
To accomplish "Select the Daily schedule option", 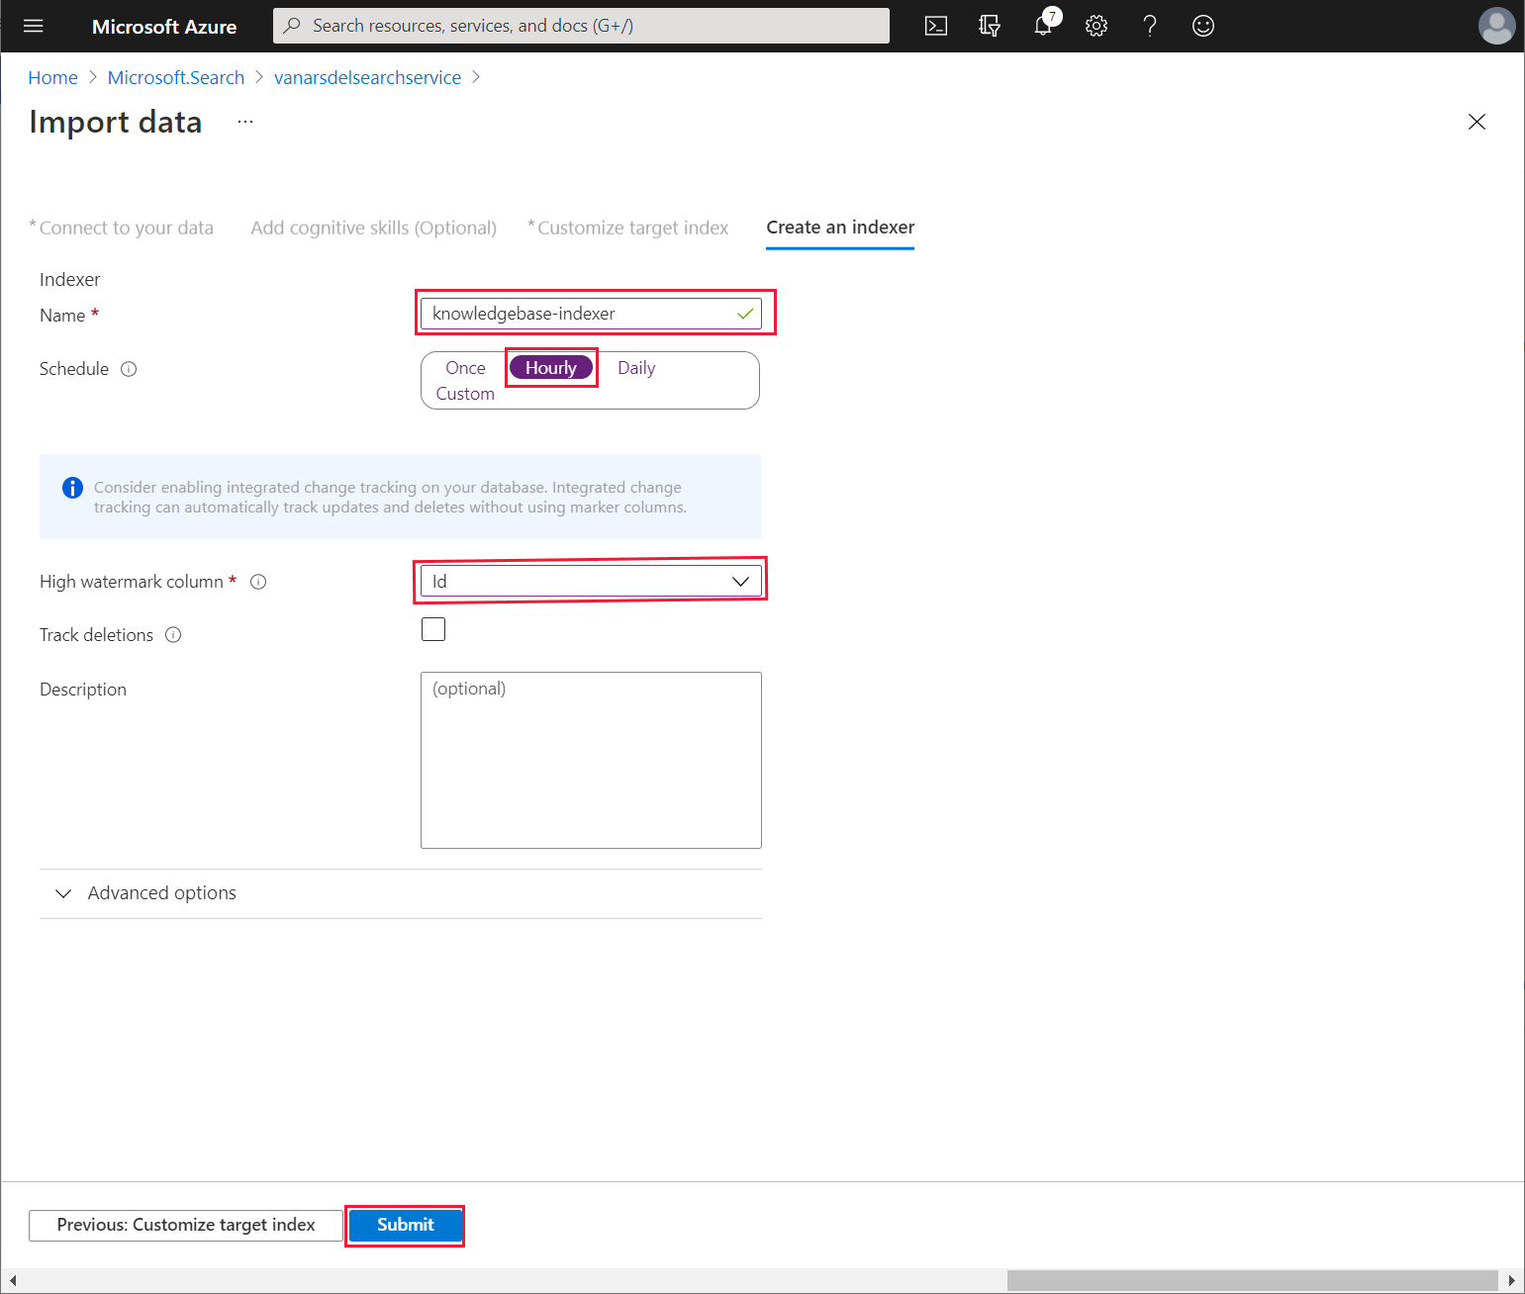I will pyautogui.click(x=636, y=368).
